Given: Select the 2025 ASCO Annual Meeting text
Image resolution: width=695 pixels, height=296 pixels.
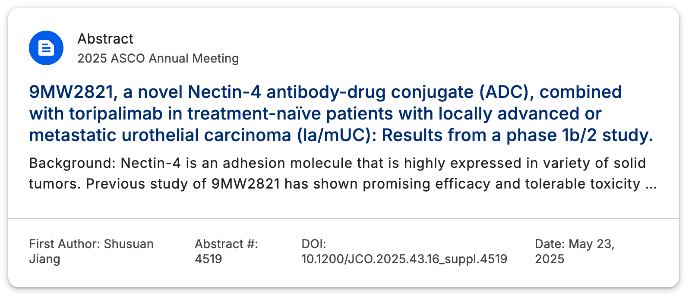Looking at the screenshot, I should click(158, 58).
